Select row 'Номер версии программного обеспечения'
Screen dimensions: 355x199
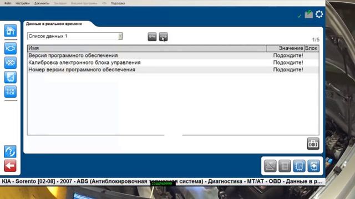[173, 70]
